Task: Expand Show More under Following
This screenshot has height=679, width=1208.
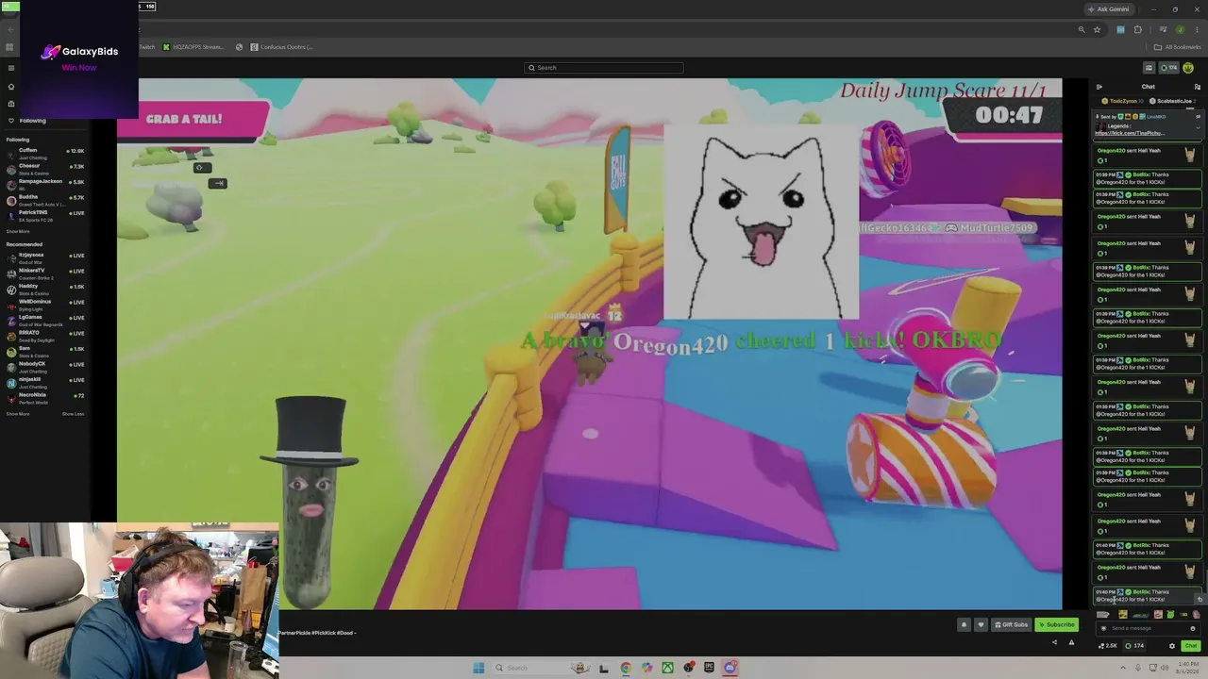Action: (18, 231)
